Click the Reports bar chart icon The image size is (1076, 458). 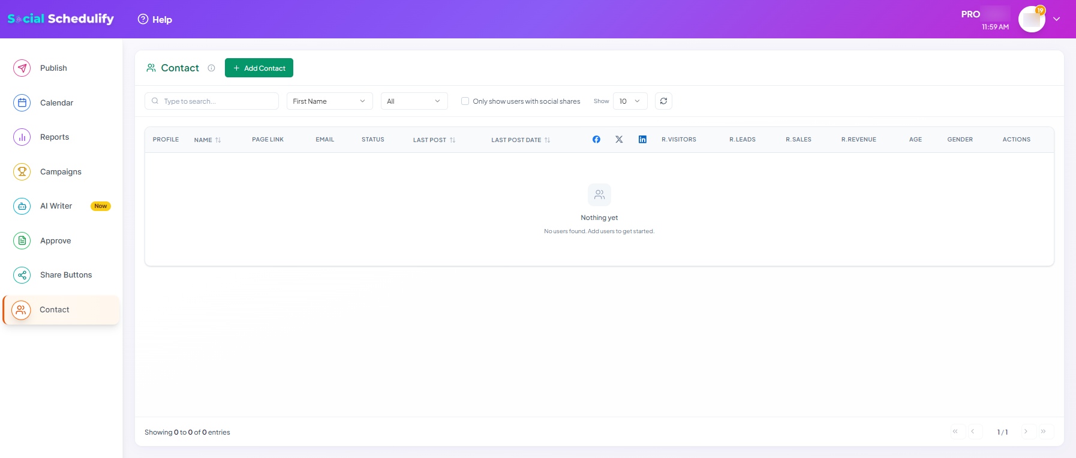(x=22, y=137)
